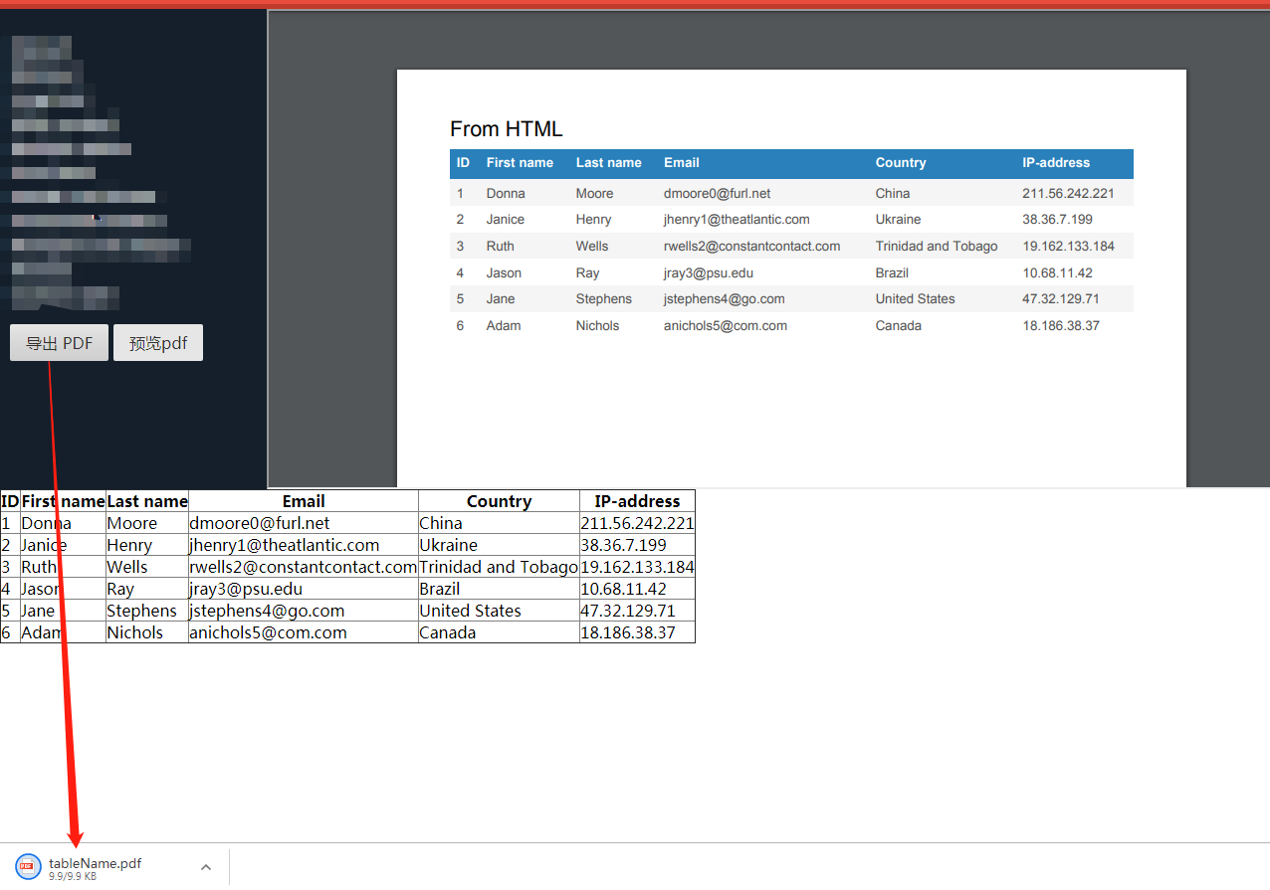Click the First name header in PDF preview
The width and height of the screenshot is (1270, 890).
point(520,162)
